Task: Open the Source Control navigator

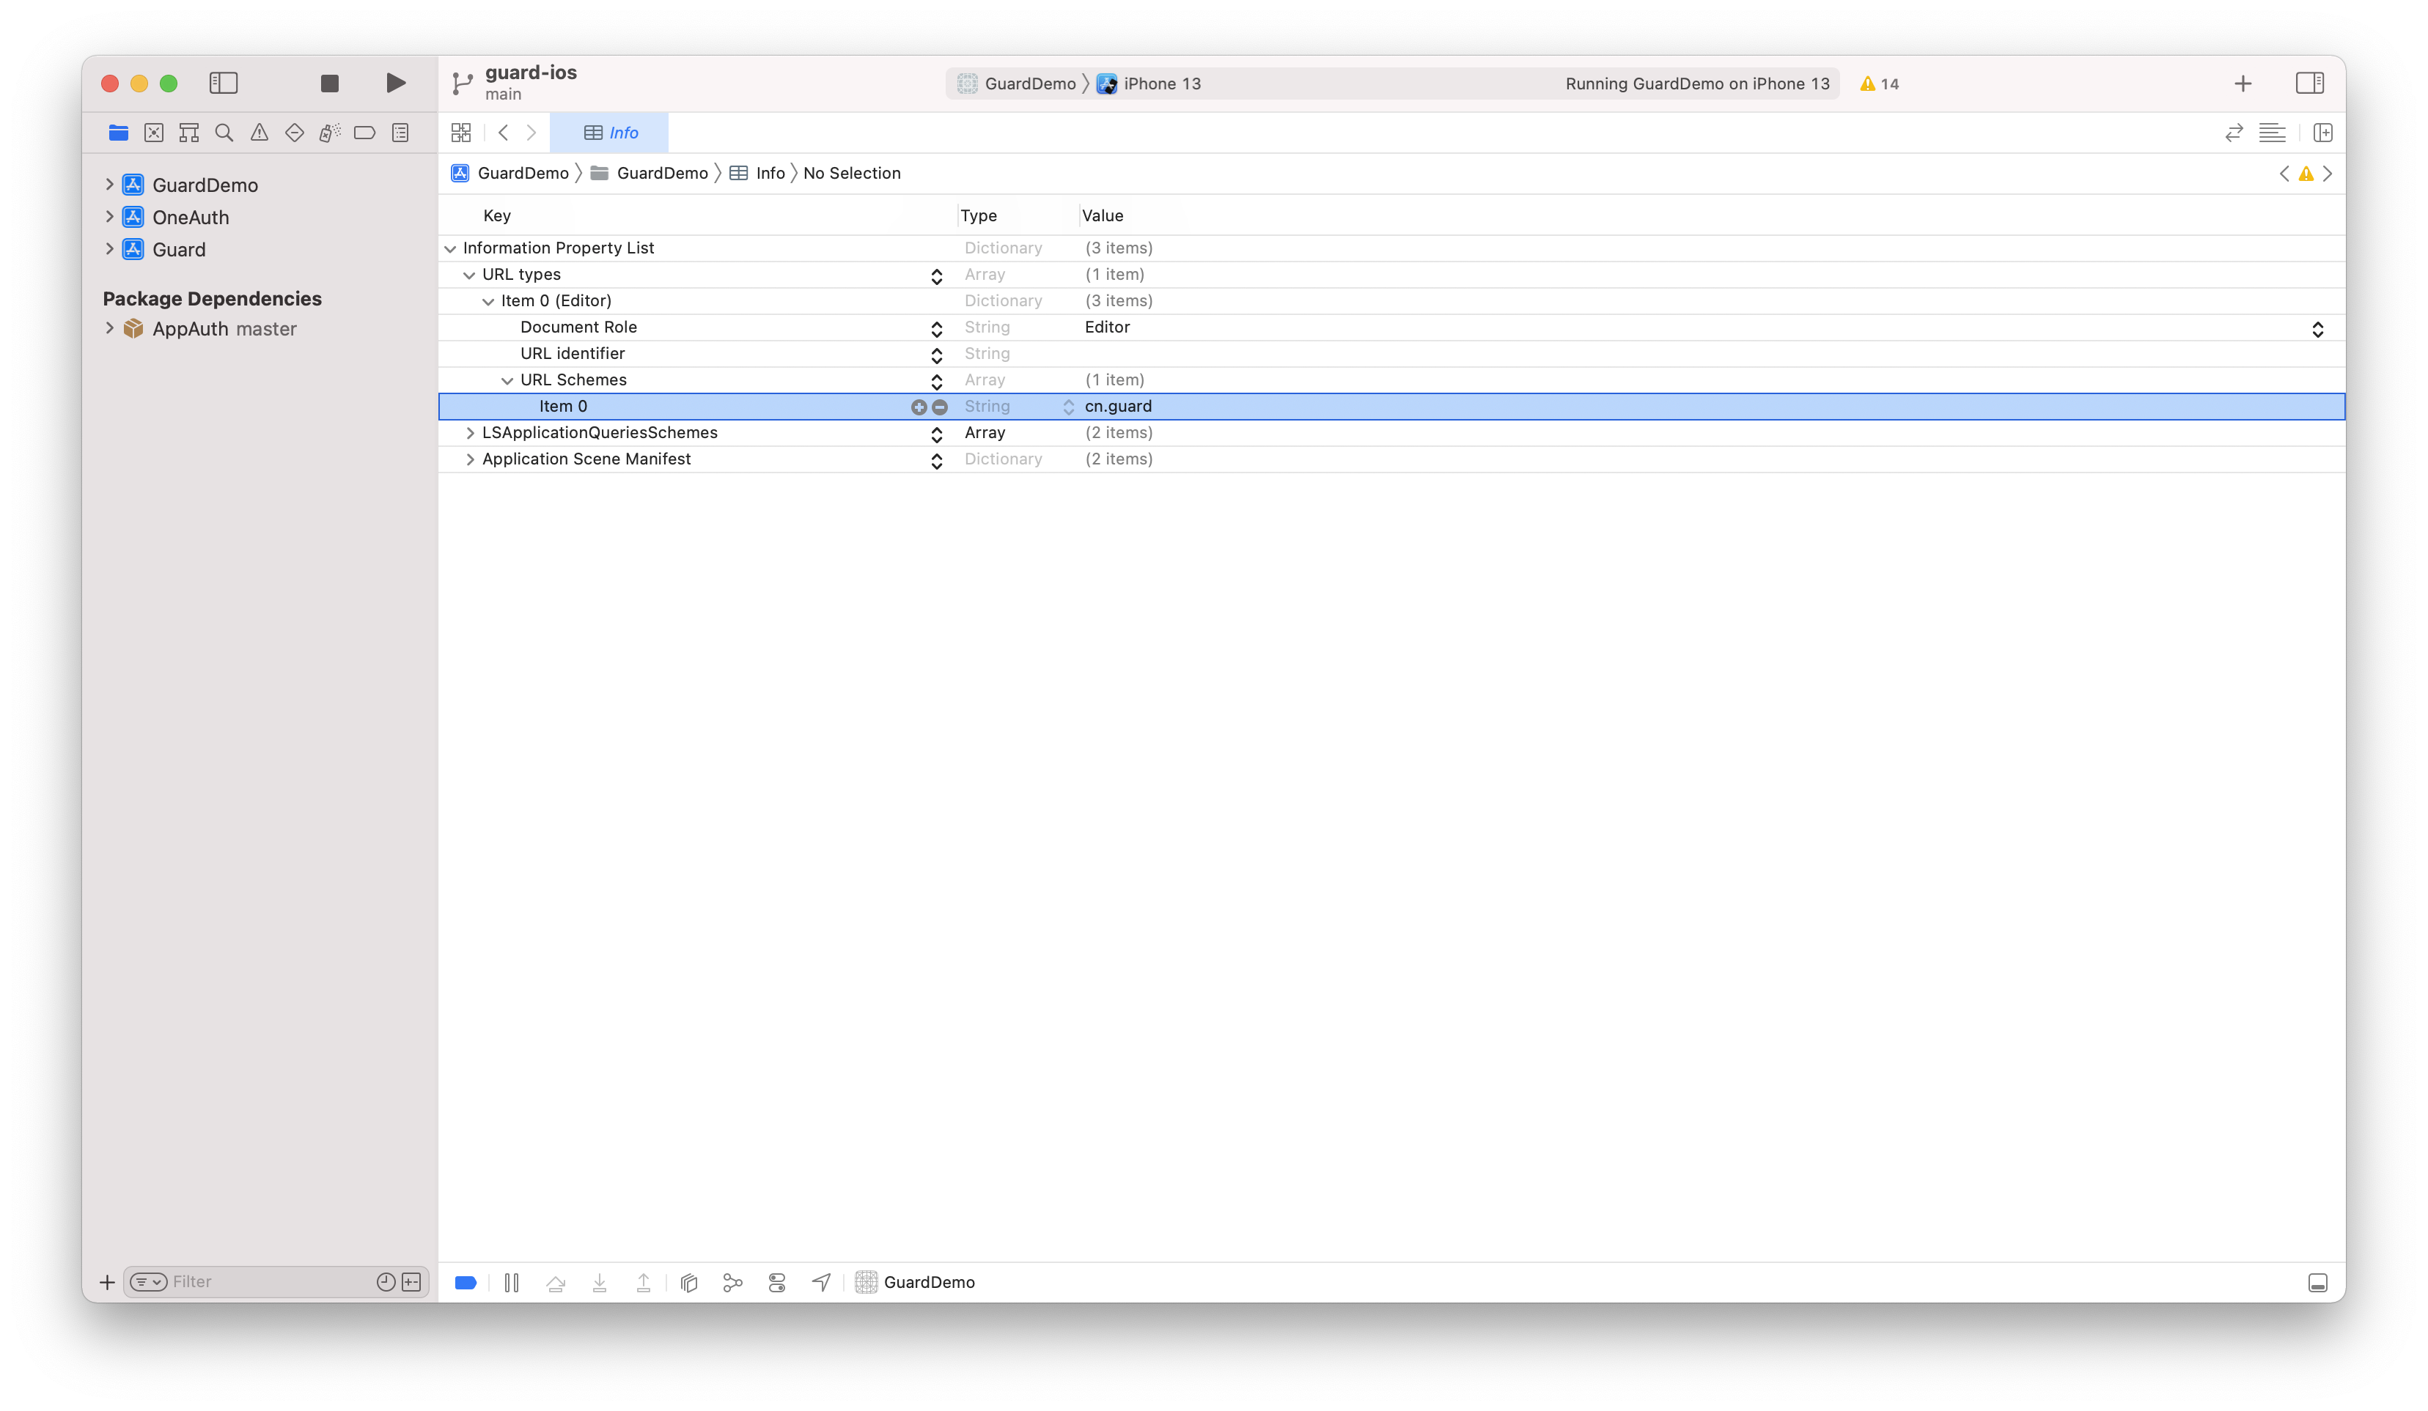Action: click(154, 133)
